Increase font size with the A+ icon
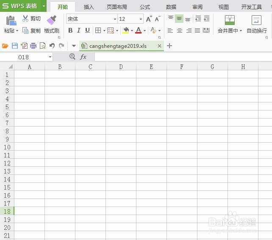 click(149, 19)
